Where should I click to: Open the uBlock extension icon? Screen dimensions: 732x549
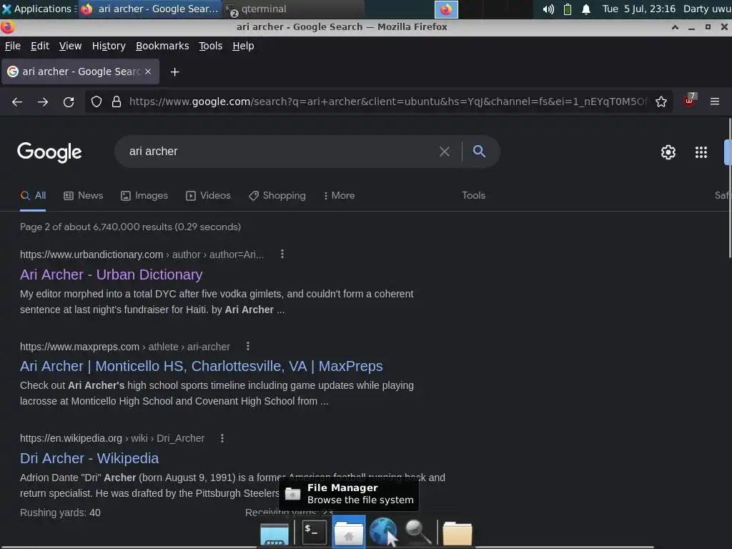click(x=689, y=101)
